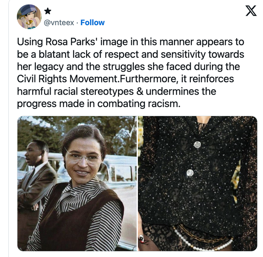Image resolution: width=263 pixels, height=257 pixels.
Task: Open the right black lace jacket photo
Action: click(x=198, y=183)
